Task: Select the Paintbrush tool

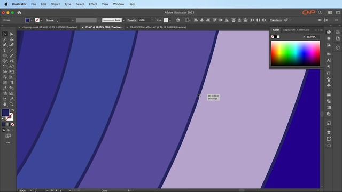Action: (12, 55)
